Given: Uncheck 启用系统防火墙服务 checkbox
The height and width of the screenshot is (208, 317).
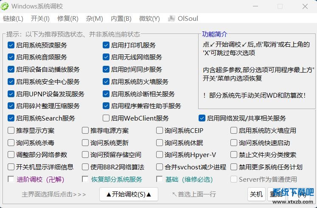Looking at the screenshot, I should click(106, 82).
